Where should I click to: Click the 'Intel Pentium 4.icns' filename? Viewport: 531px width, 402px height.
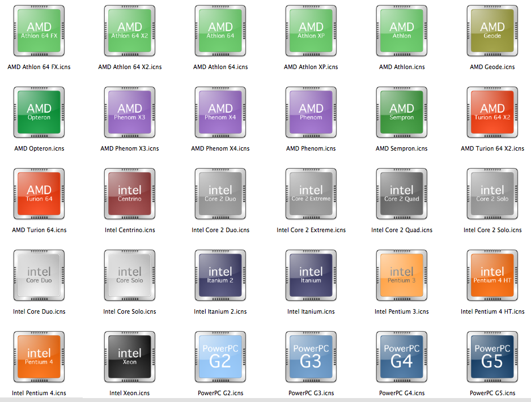[x=39, y=393]
